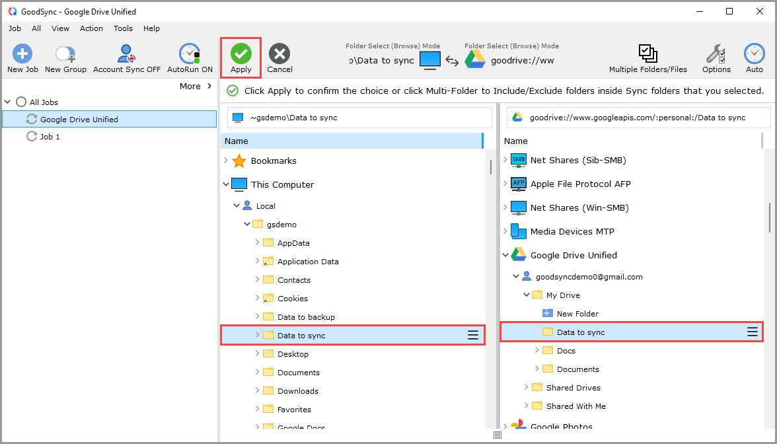Screen dimensions: 777x444
Task: Select Apple File Protocol AFP item
Action: pos(580,184)
